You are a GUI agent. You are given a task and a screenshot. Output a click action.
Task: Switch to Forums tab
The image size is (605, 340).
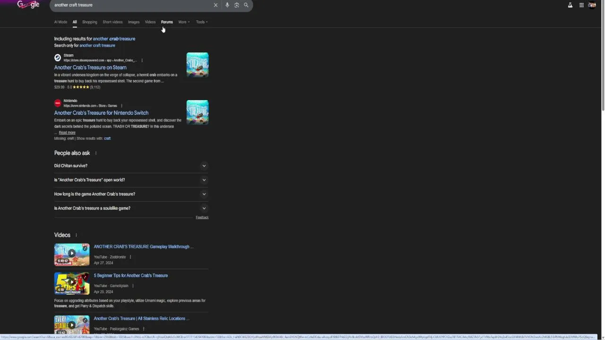pos(167,22)
